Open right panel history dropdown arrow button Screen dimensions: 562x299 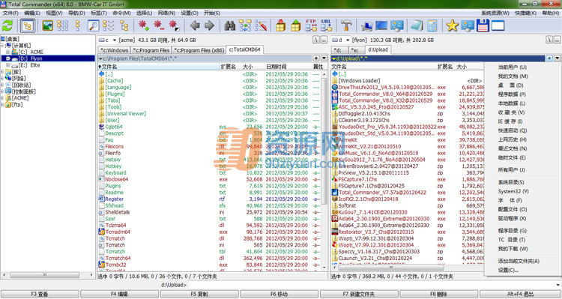coord(558,58)
